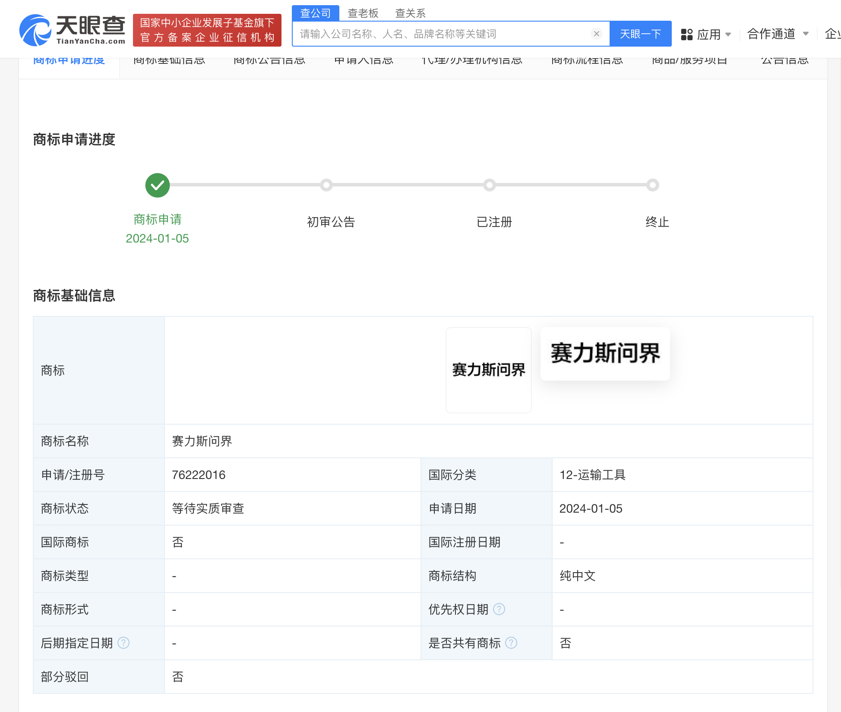Click the 商标申请进度 section heading
The image size is (841, 712).
(74, 139)
